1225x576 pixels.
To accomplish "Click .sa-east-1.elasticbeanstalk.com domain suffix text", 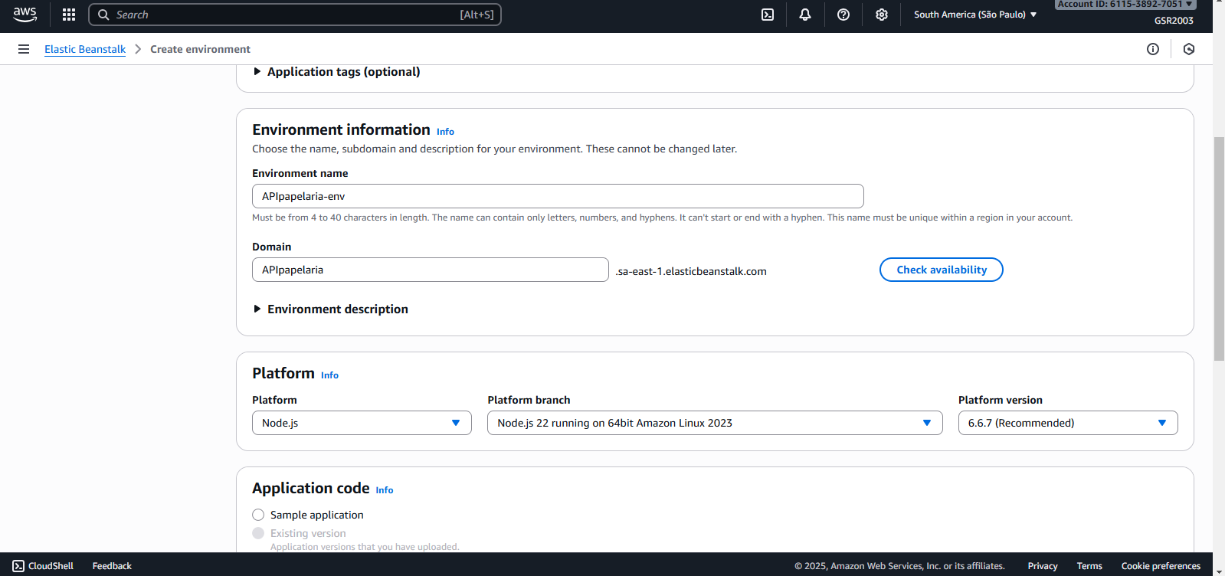I will (691, 271).
